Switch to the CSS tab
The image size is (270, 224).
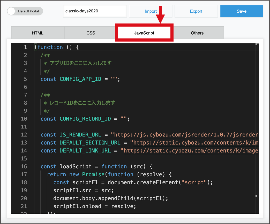tap(91, 33)
